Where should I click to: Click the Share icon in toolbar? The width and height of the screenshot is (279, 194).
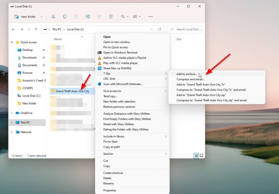(99, 17)
